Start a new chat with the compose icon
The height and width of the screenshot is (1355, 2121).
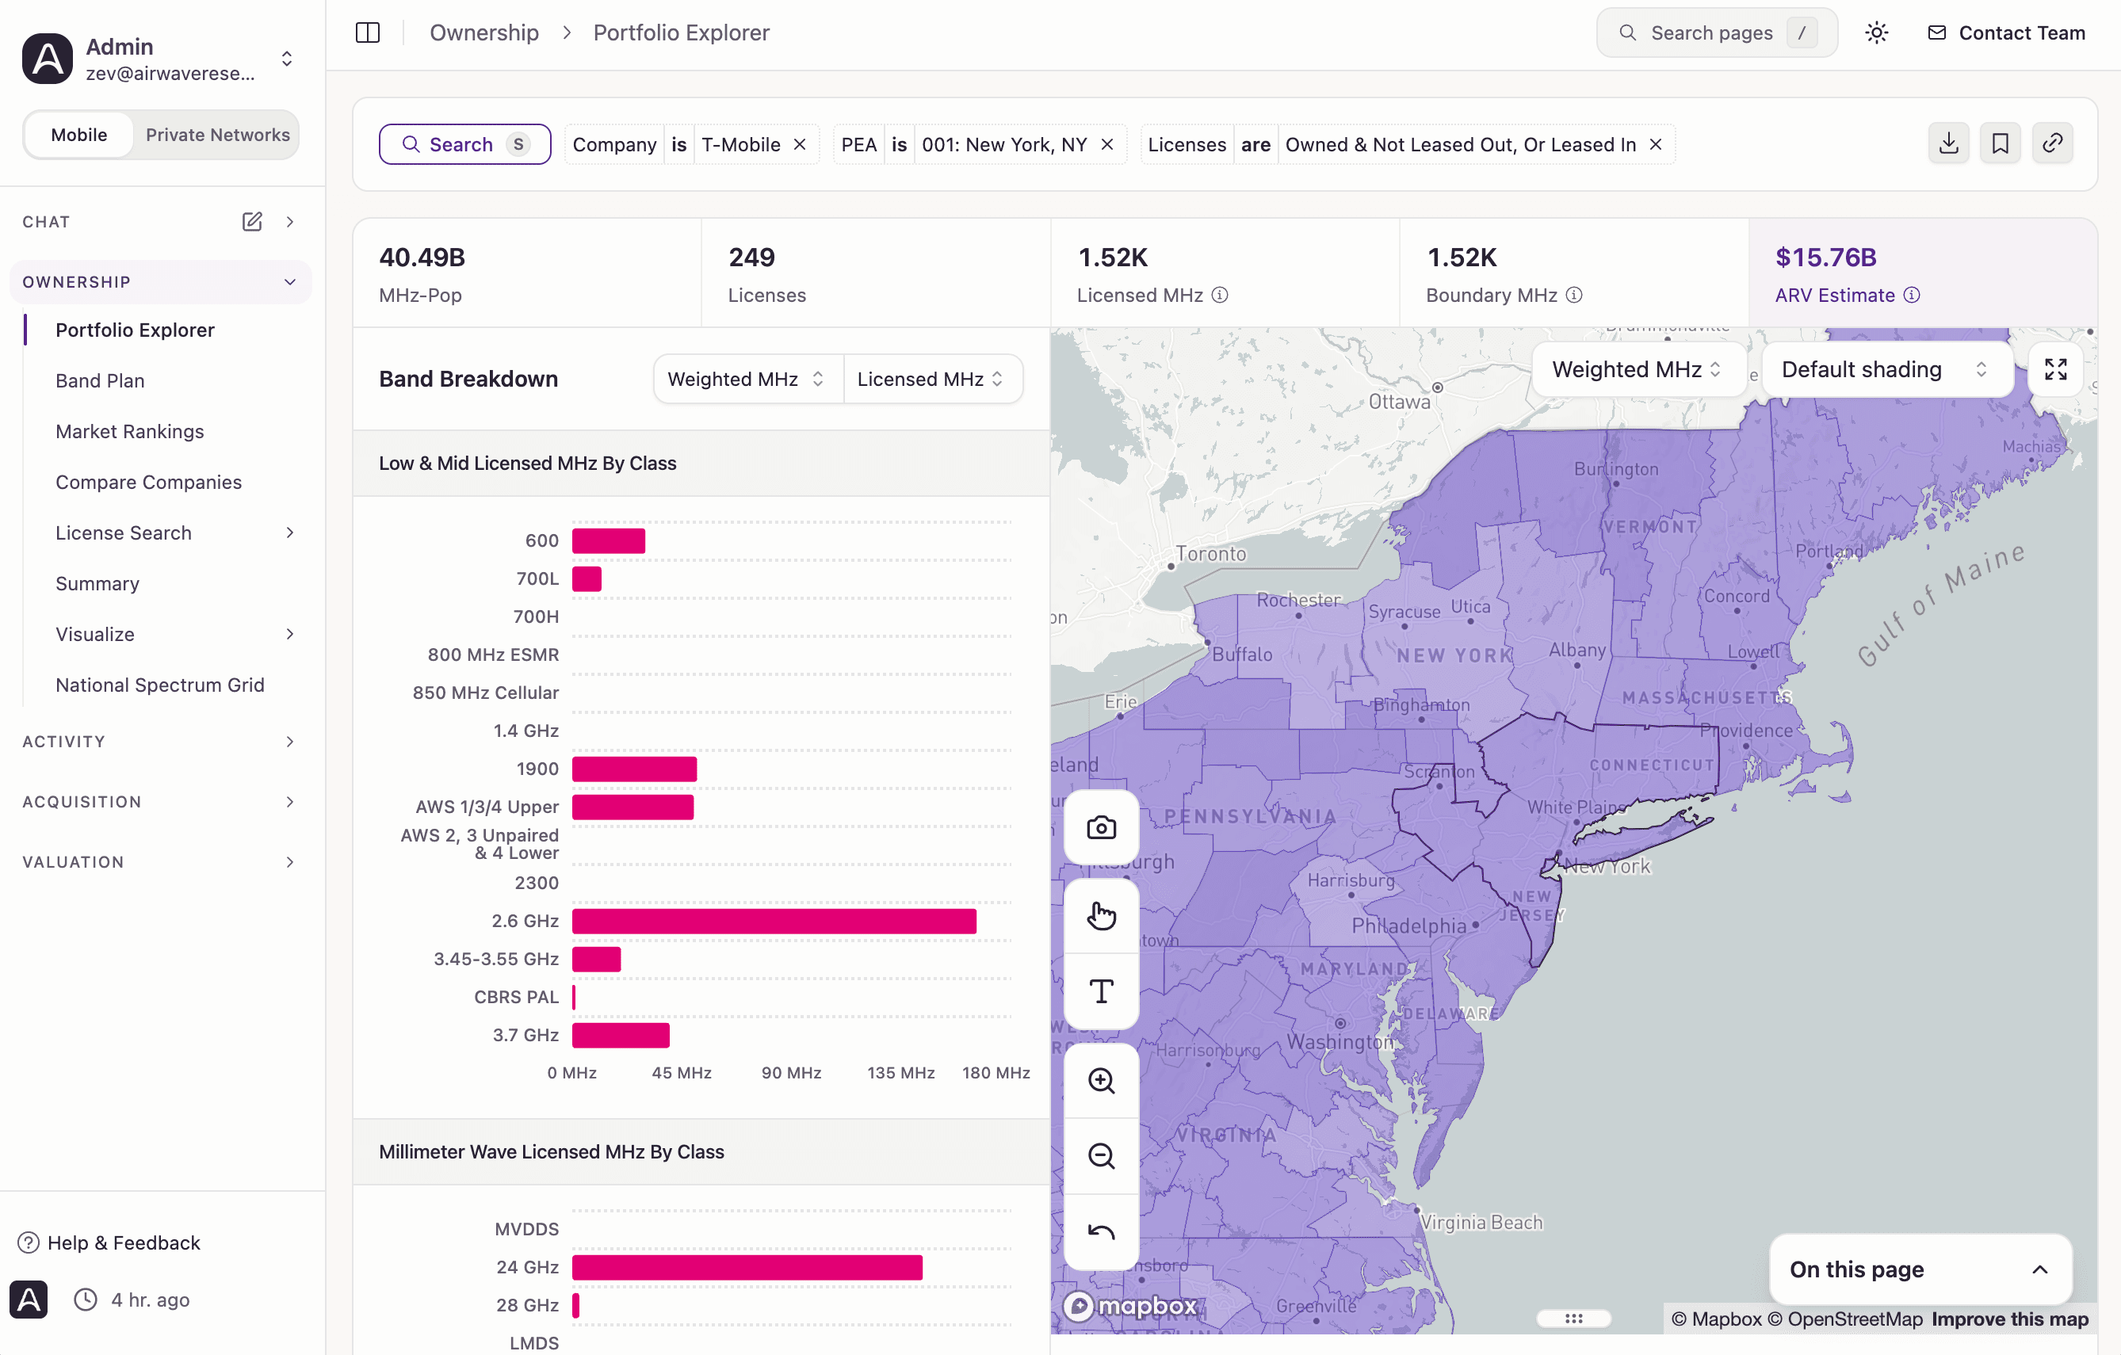pyautogui.click(x=252, y=222)
